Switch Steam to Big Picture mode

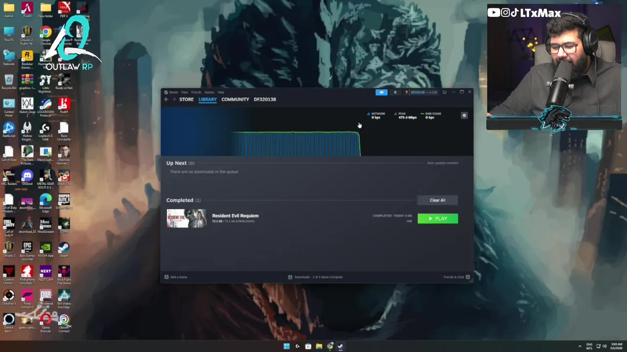coord(444,92)
